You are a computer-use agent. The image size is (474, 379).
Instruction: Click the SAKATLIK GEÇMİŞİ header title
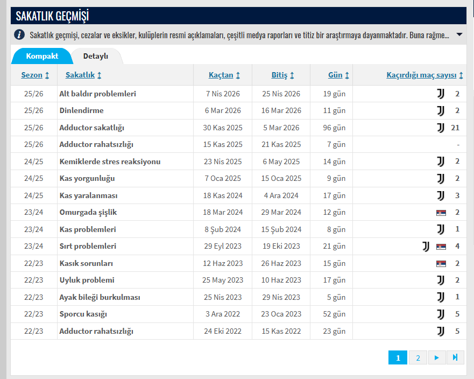[x=52, y=16]
